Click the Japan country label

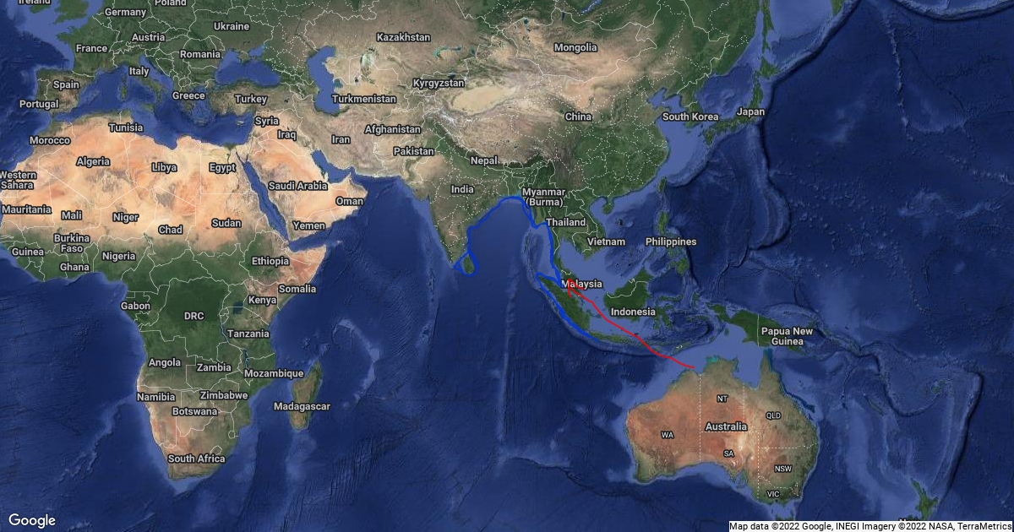(750, 111)
